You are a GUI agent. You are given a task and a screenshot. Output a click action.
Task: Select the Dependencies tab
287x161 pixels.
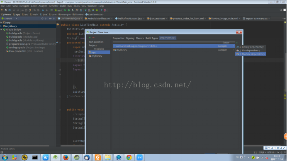[168, 38]
